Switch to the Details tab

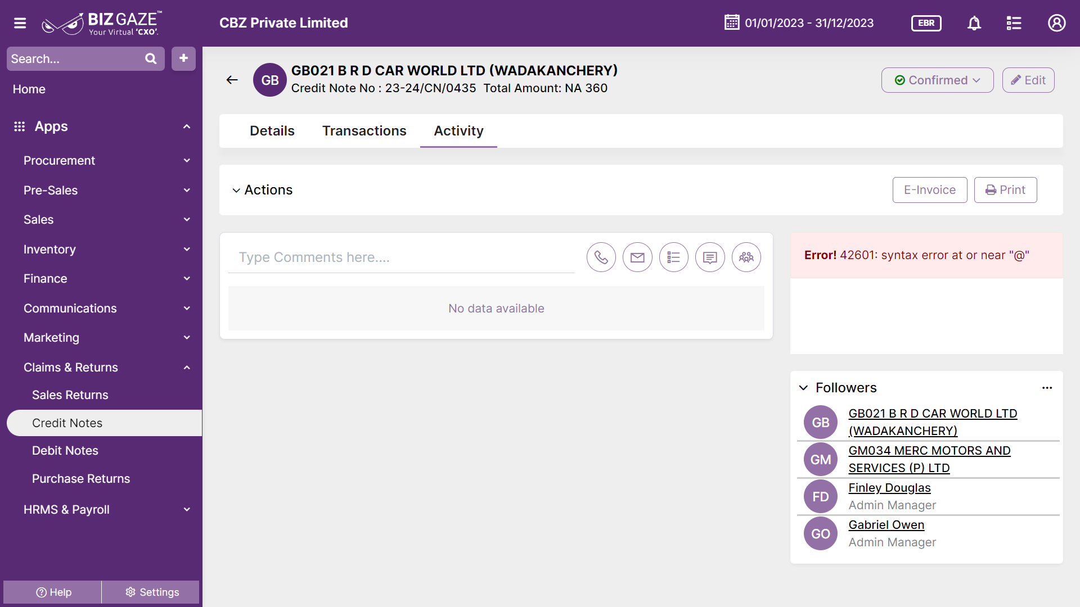tap(272, 131)
